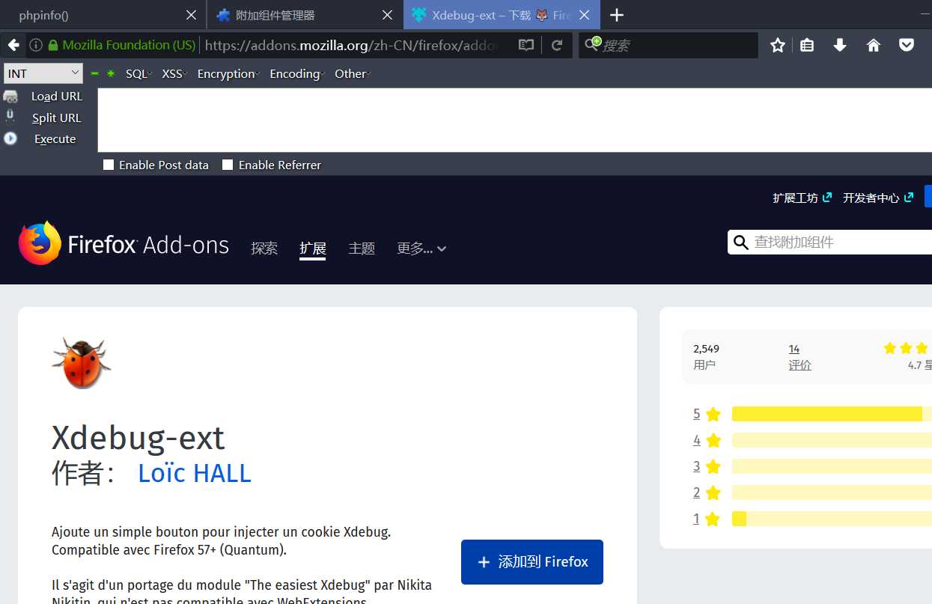Click HackBar green minus icon
Image resolution: width=932 pixels, height=604 pixels.
coord(94,73)
